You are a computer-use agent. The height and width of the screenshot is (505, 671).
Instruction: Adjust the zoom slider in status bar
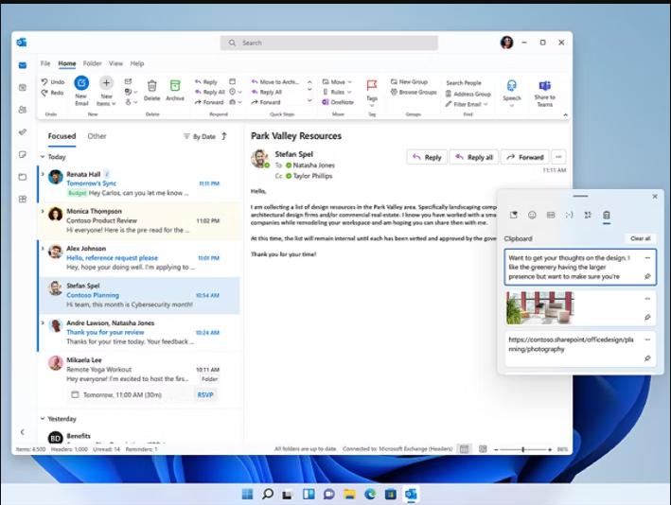[522, 449]
